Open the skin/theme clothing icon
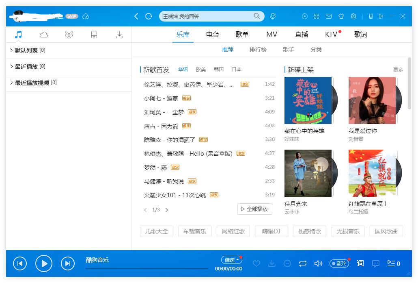Viewport: 418px width, 283px height. click(341, 16)
